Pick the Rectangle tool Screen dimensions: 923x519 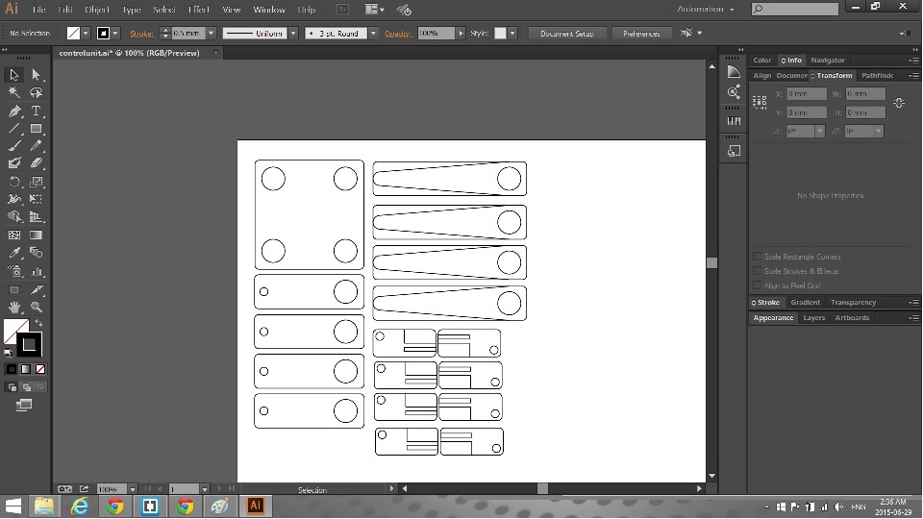(37, 128)
